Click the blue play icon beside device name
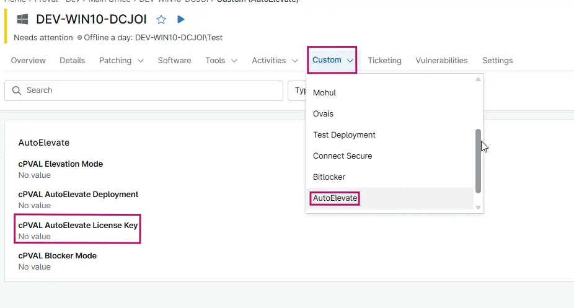The height and width of the screenshot is (308, 574). point(180,20)
